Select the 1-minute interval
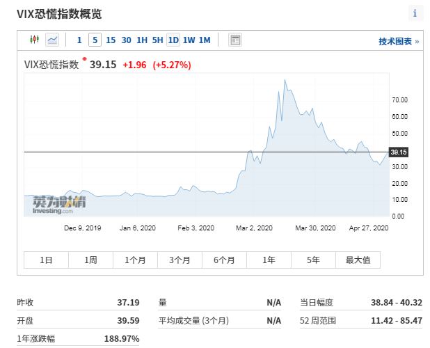 (79, 40)
